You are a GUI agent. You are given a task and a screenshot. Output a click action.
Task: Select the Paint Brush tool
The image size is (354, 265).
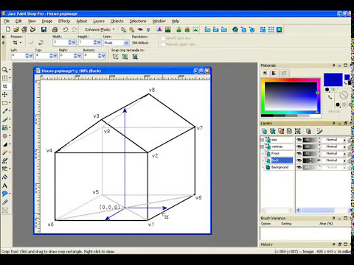(x=4, y=119)
